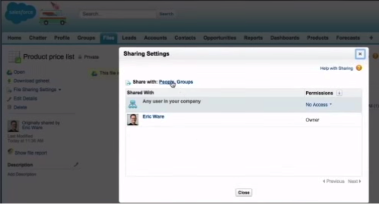
Task: Close the Sharing Settings dialog with X
Action: point(360,54)
